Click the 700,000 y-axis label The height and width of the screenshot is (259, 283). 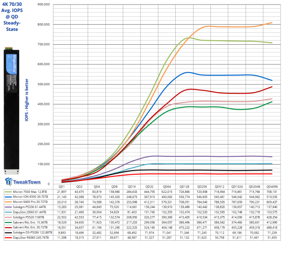(x=43, y=44)
